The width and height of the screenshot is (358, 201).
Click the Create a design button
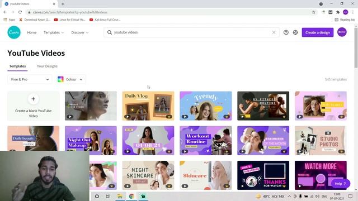pos(318,32)
